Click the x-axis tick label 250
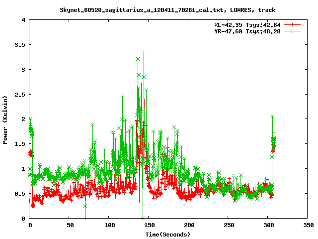Viewport: 318px width, 239px height. [229, 225]
